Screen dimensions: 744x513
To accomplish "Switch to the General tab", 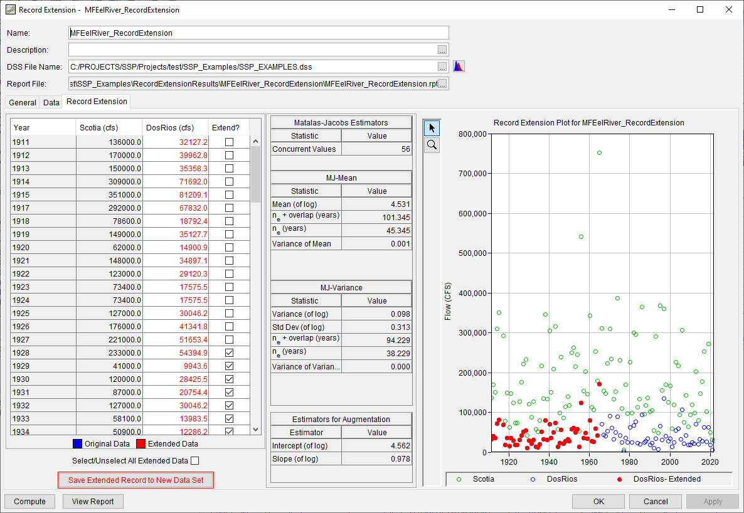I will 23,102.
